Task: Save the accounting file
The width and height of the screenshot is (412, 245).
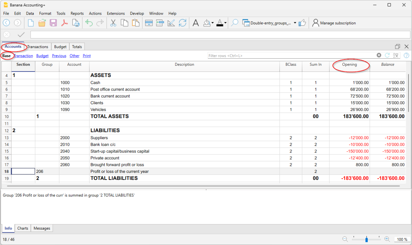Action: [53, 23]
